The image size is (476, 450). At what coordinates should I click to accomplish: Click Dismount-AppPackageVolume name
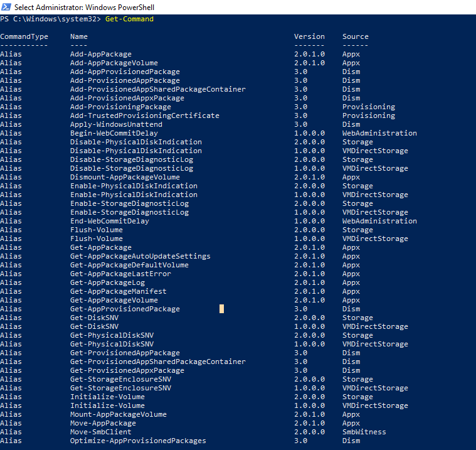[125, 177]
